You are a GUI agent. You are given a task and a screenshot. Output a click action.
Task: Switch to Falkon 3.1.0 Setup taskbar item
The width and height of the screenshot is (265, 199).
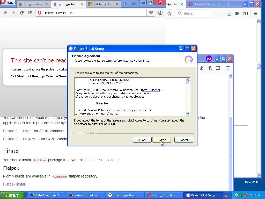coord(203,195)
